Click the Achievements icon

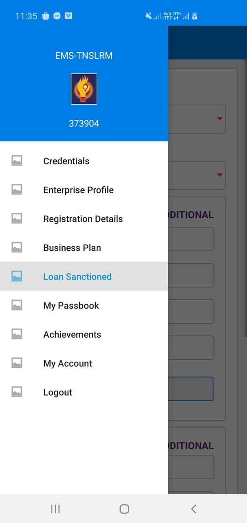[x=17, y=334]
